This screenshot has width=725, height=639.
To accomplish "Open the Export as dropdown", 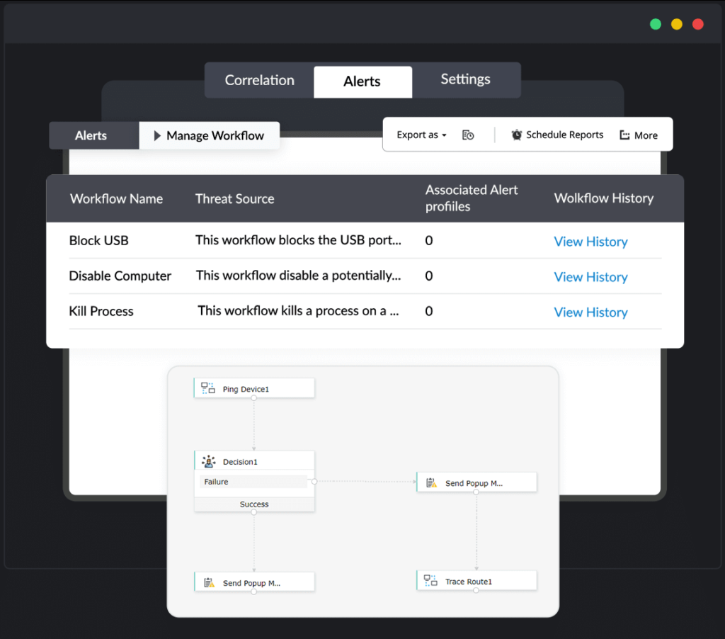I will pyautogui.click(x=420, y=135).
